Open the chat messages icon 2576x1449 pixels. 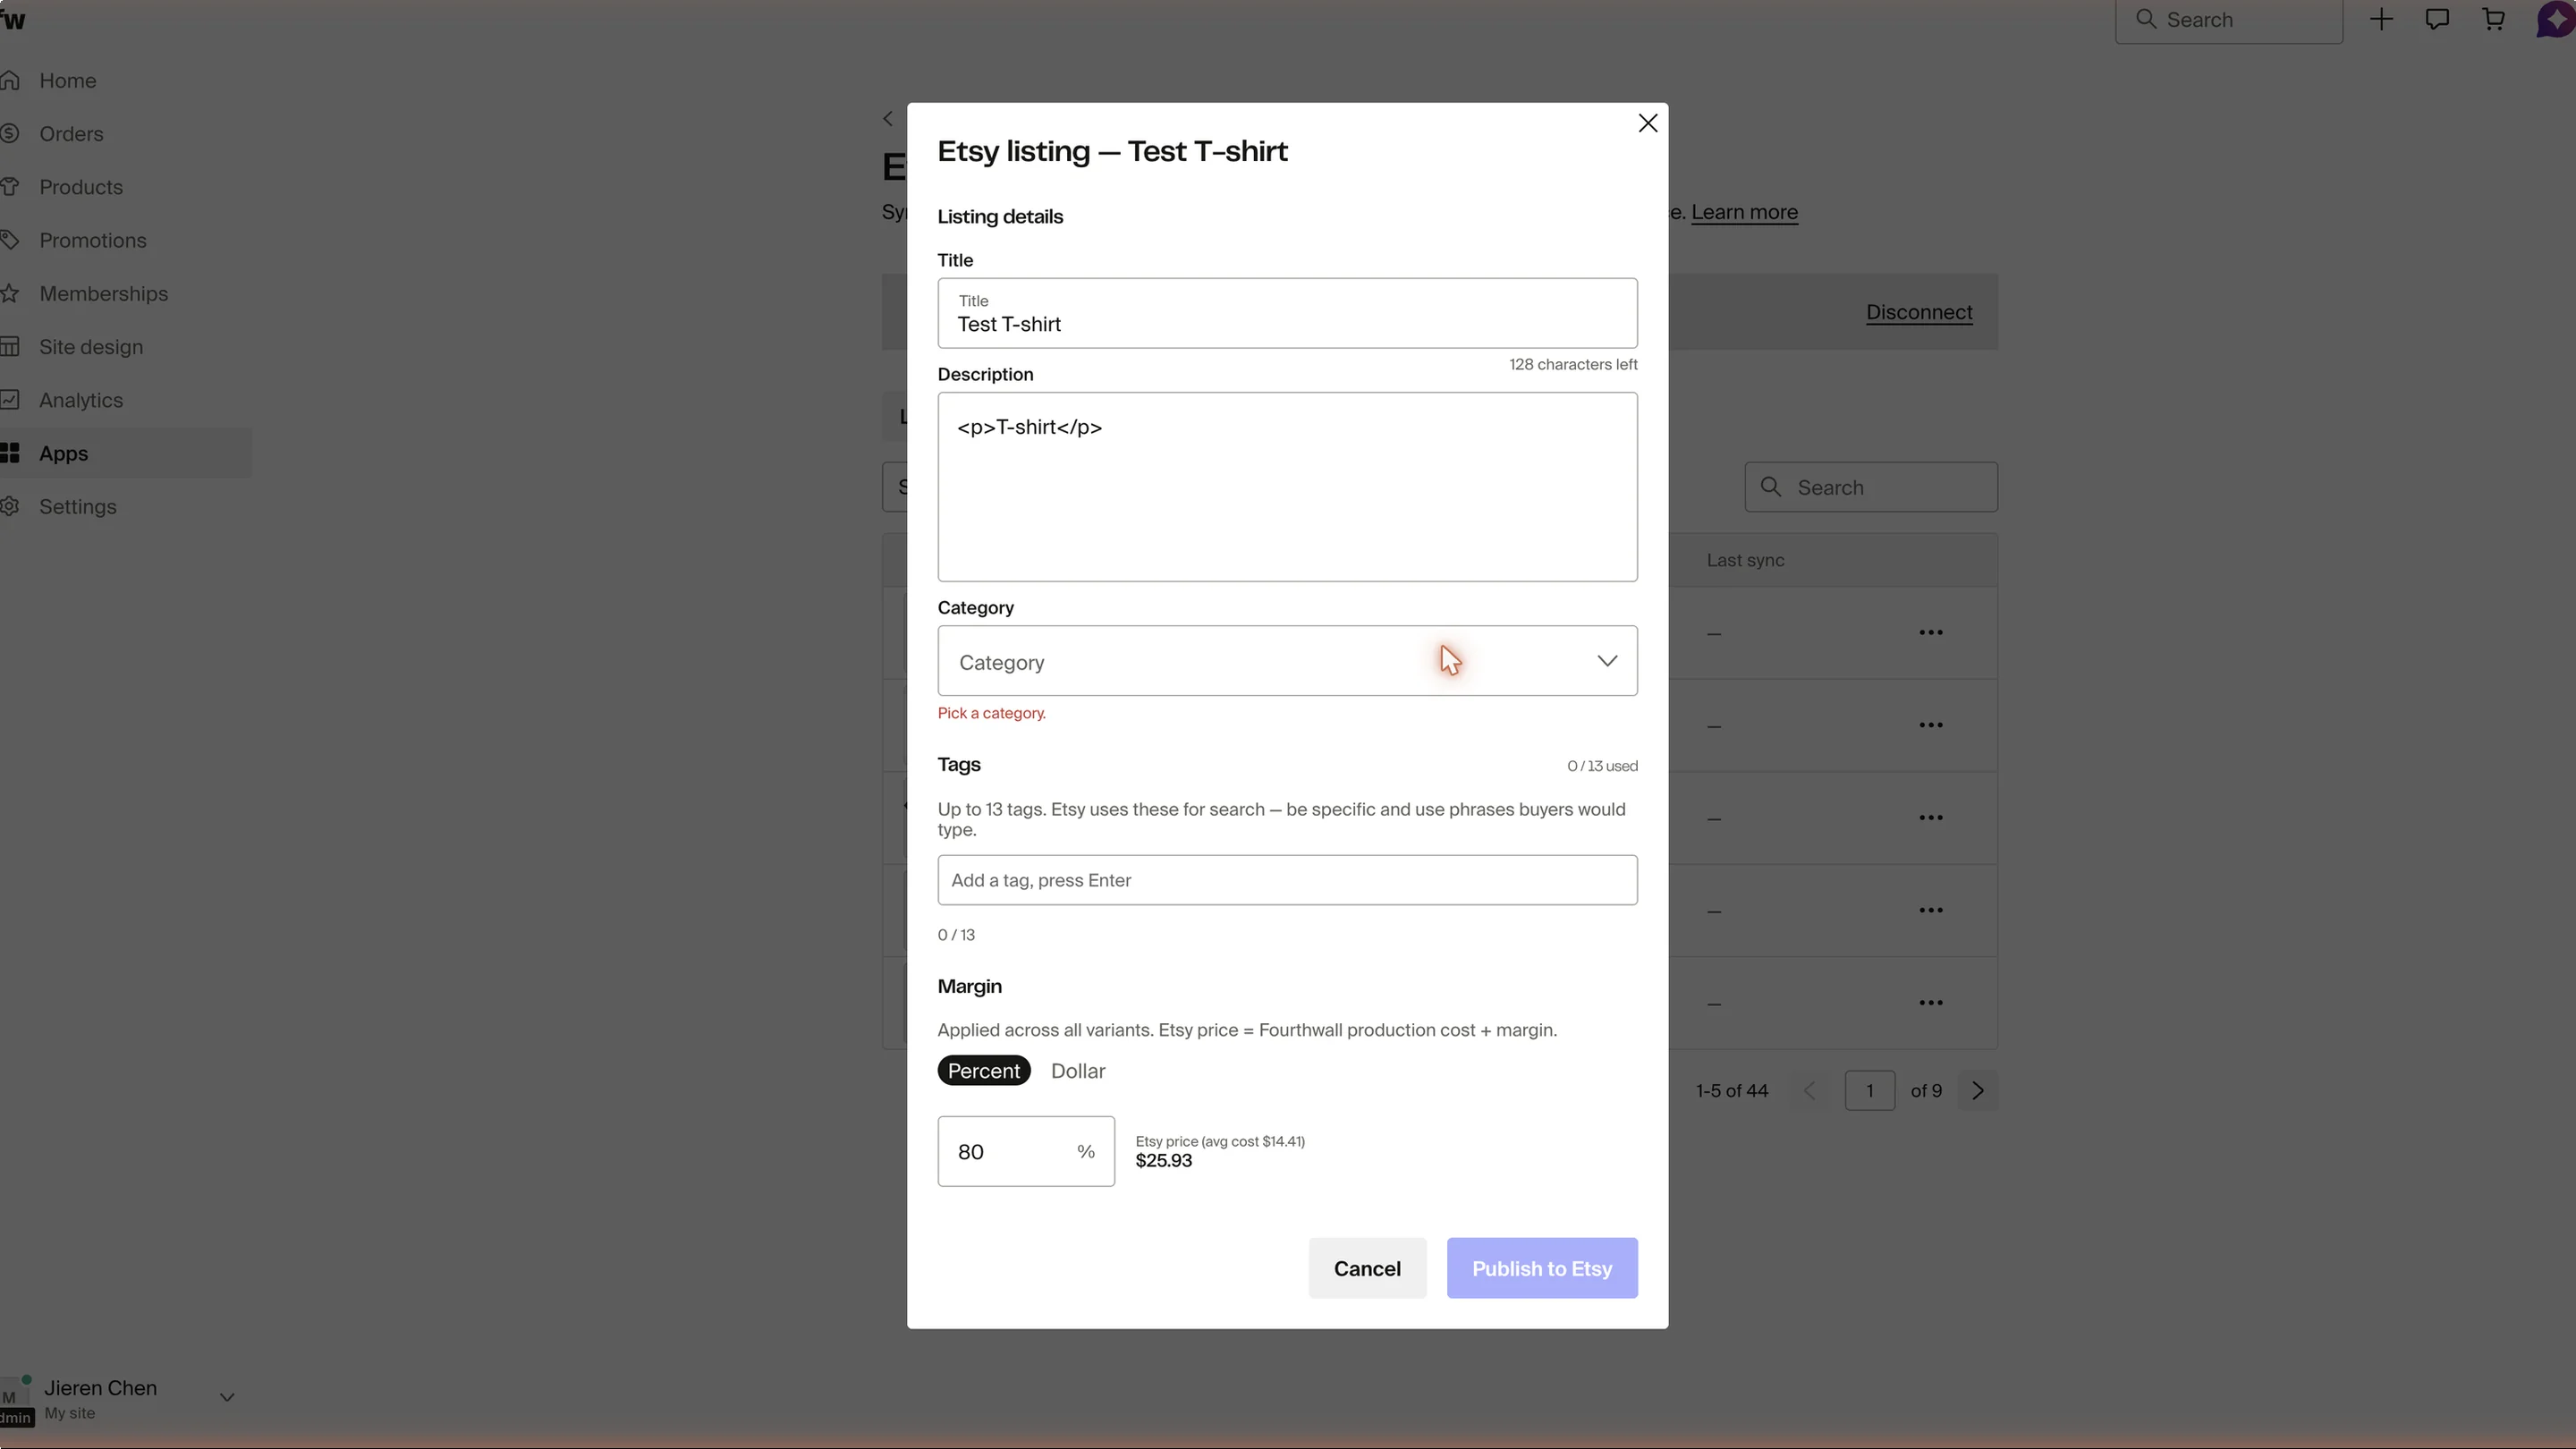[x=2437, y=19]
